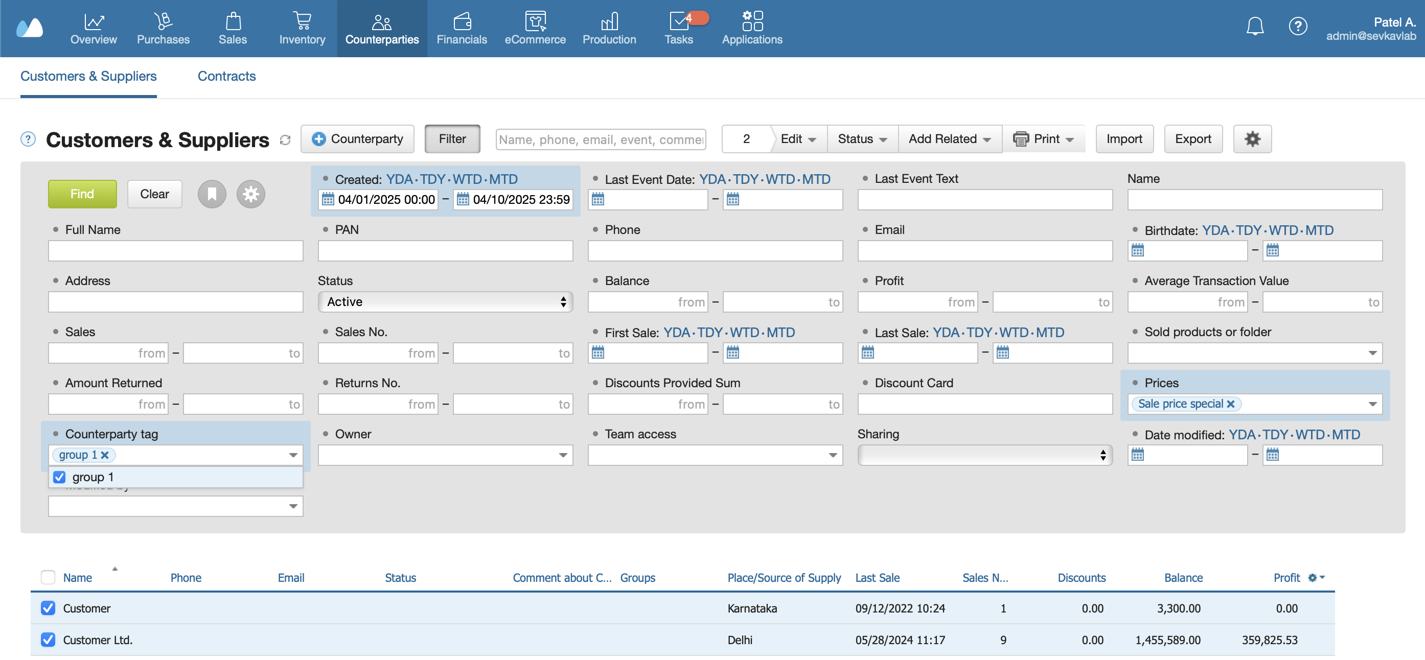Open filter settings gear icon
This screenshot has width=1425, height=660.
click(x=250, y=194)
